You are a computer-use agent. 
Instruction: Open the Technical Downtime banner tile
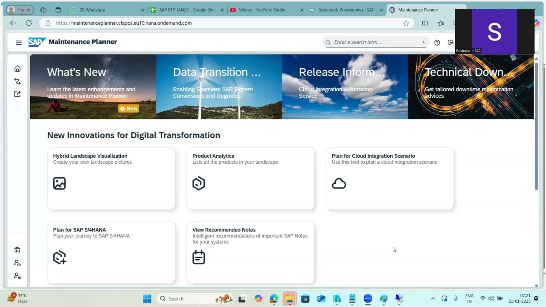470,87
